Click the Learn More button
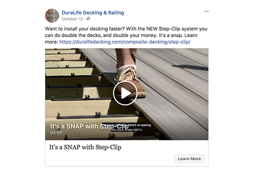 (x=189, y=159)
